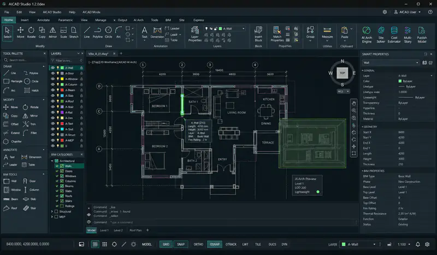Image resolution: width=437 pixels, height=255 pixels.
Task: Select the Beam BIM tool
Action: point(10,199)
